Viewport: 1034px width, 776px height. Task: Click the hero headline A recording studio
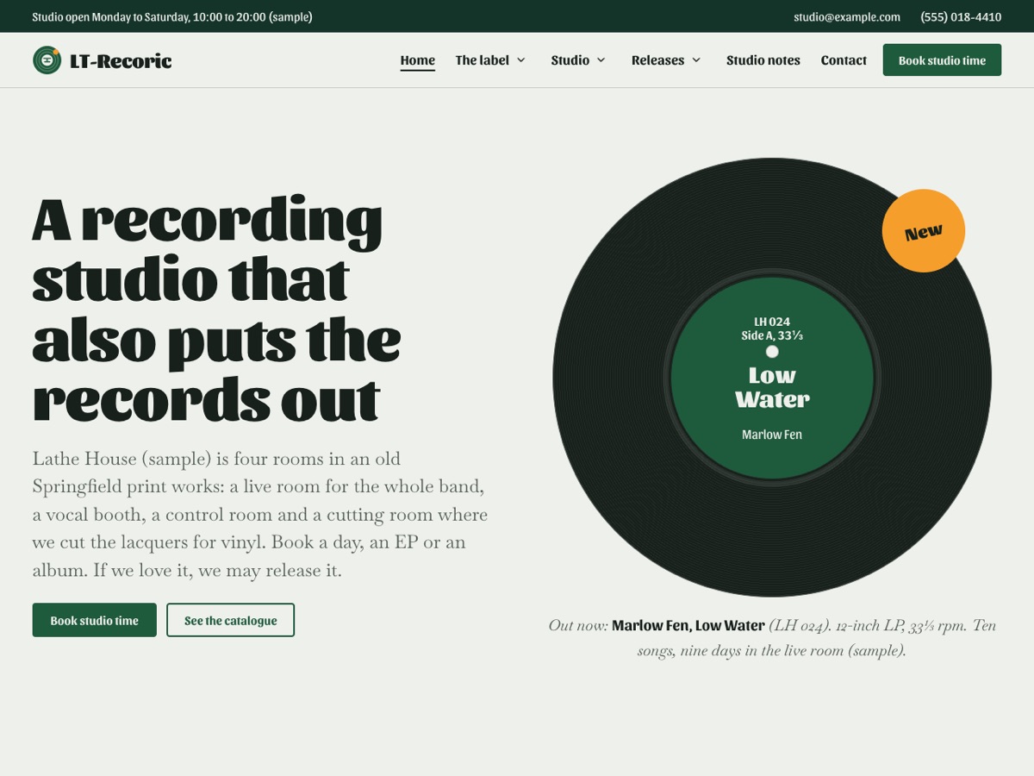point(216,310)
